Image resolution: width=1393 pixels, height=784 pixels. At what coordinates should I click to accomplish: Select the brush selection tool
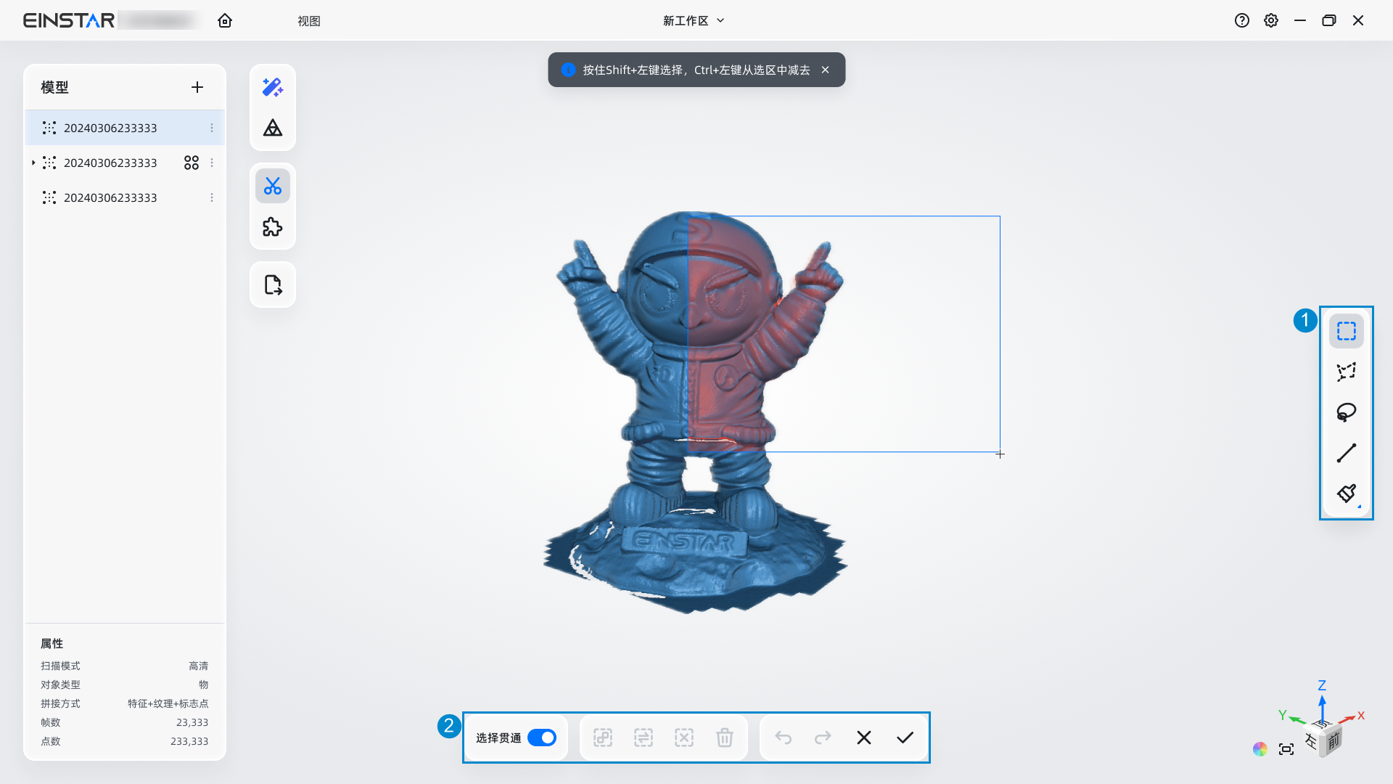coord(1347,494)
